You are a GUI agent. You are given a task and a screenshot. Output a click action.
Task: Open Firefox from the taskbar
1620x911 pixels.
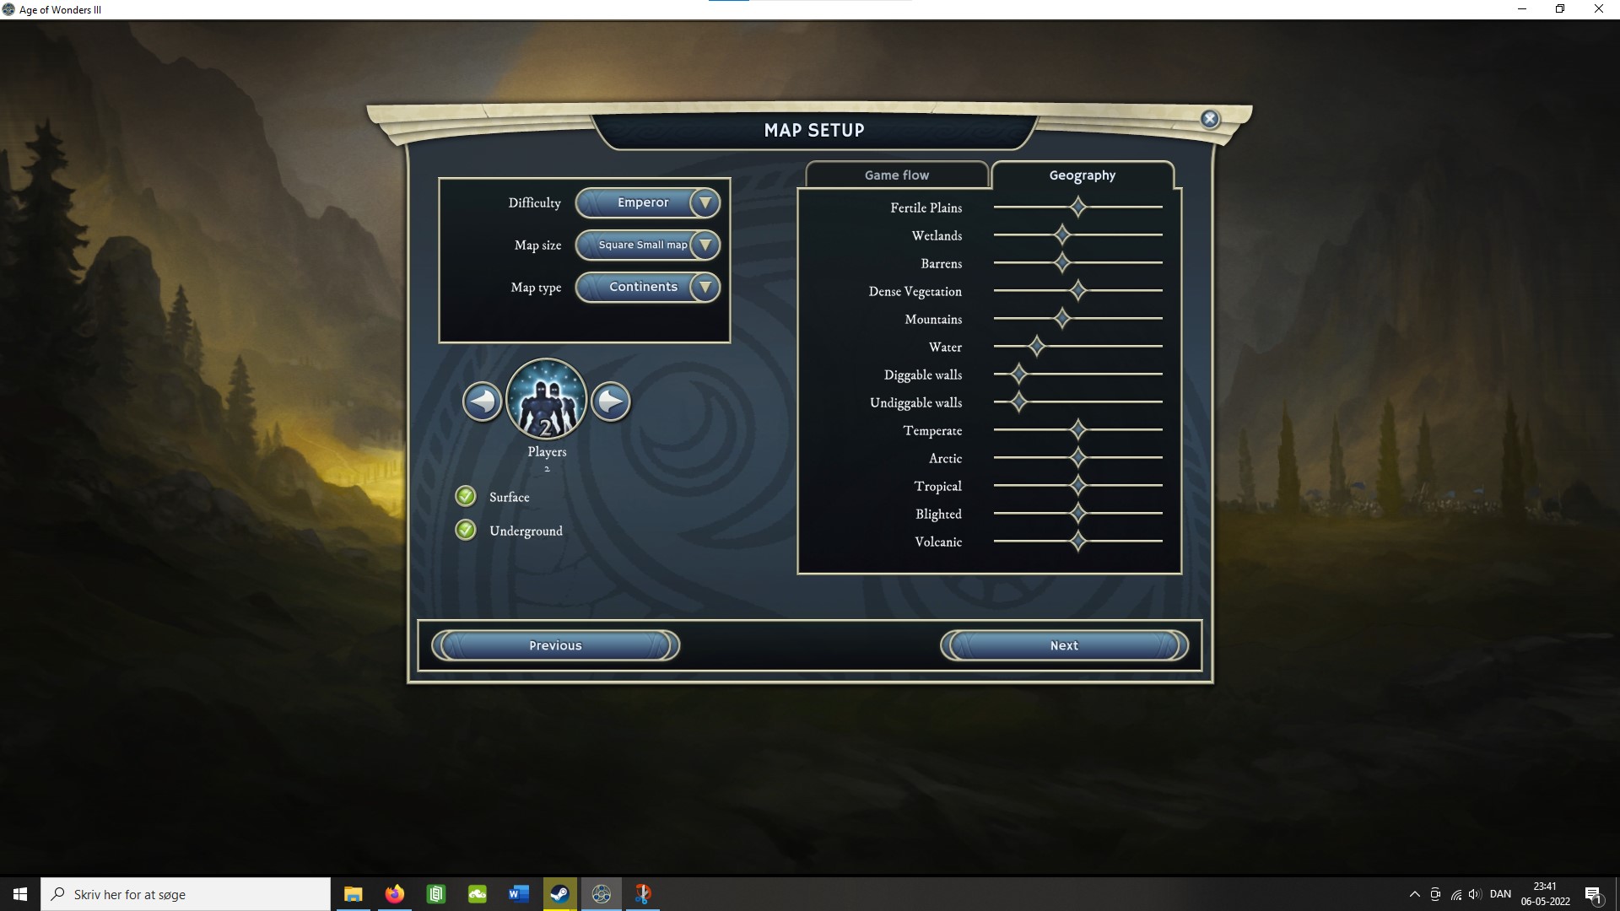tap(394, 894)
